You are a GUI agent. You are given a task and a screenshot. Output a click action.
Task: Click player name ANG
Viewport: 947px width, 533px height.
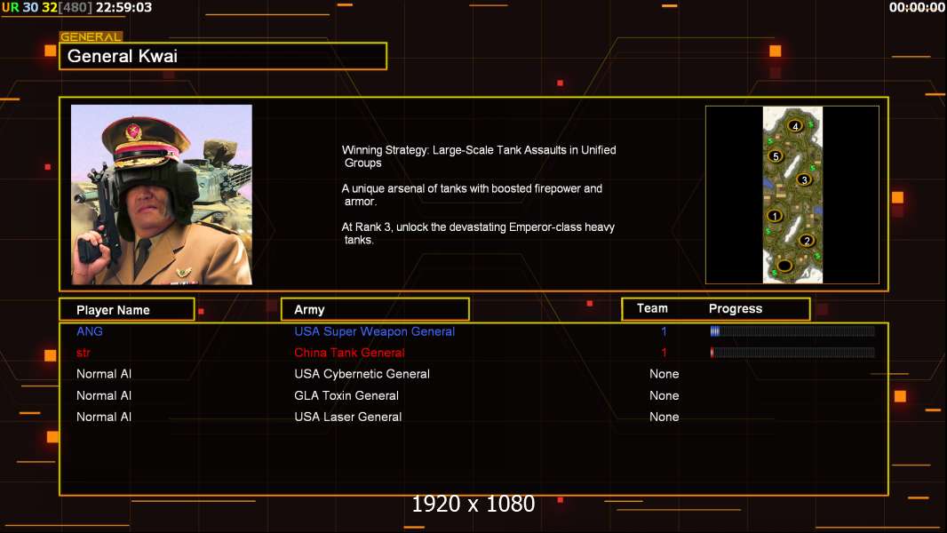pos(90,331)
